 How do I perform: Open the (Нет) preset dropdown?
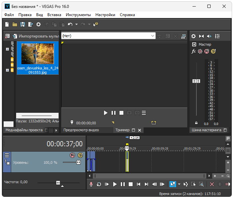pyautogui.click(x=153, y=36)
